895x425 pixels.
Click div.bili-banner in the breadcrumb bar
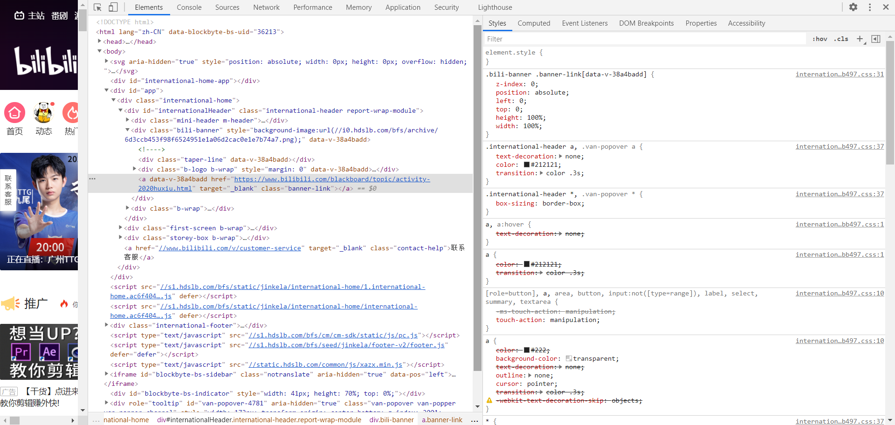(x=392, y=420)
